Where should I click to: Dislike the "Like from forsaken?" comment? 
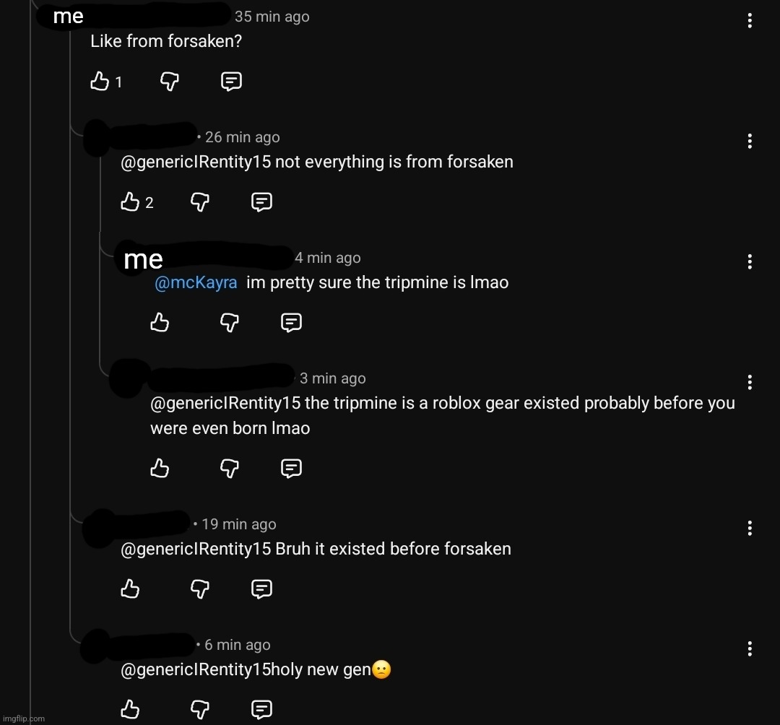(170, 81)
